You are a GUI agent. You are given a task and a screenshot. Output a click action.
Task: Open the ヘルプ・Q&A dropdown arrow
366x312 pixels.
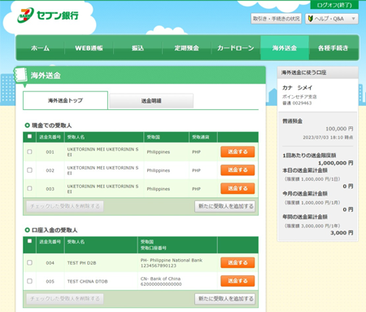[x=353, y=19]
